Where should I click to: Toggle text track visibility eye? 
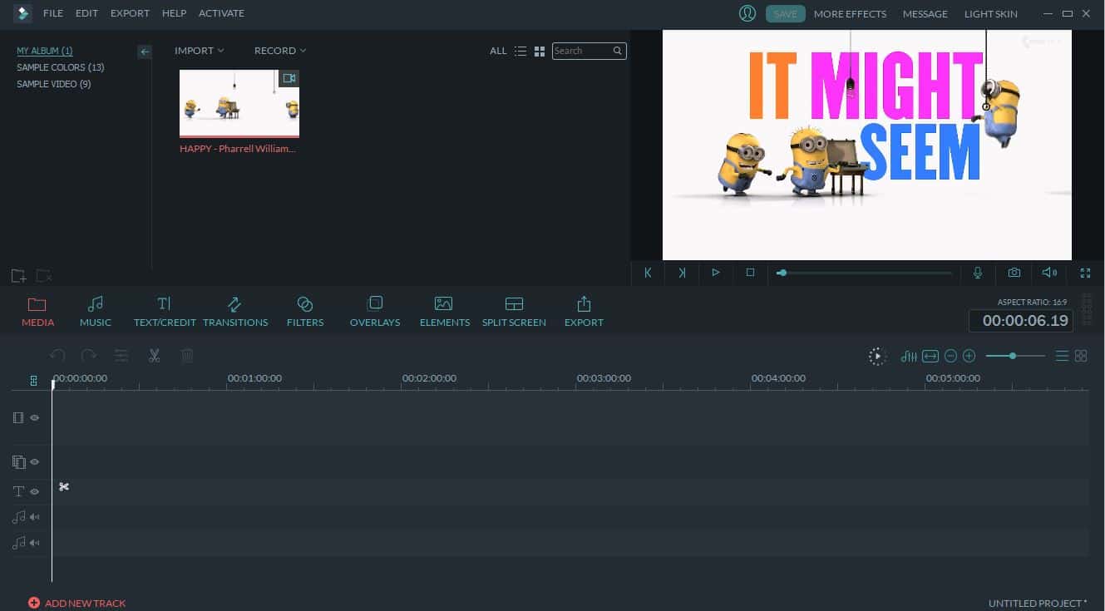(x=34, y=492)
